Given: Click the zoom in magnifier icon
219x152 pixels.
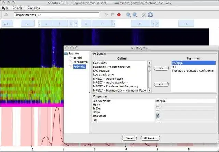Looking at the screenshot, I should 129,15.
